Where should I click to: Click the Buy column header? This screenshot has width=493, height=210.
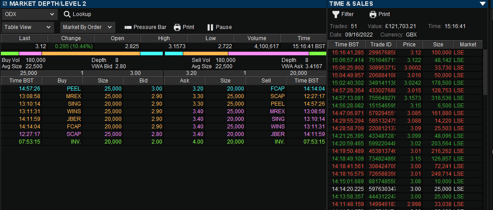[x=62, y=81]
